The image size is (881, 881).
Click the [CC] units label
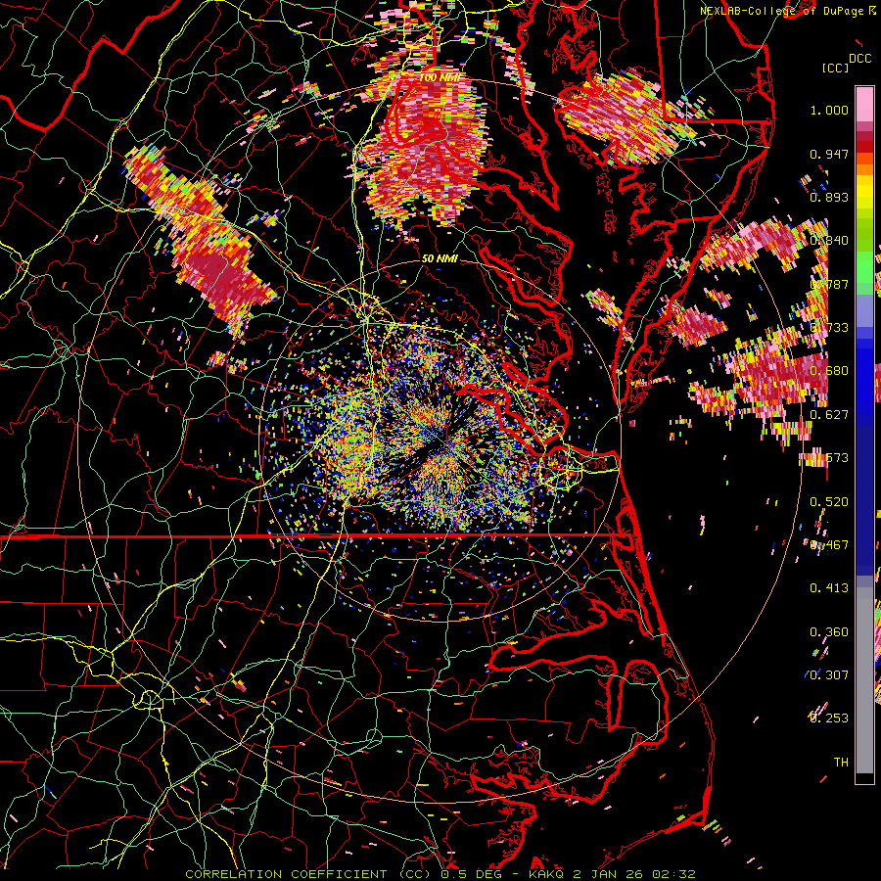click(x=836, y=68)
